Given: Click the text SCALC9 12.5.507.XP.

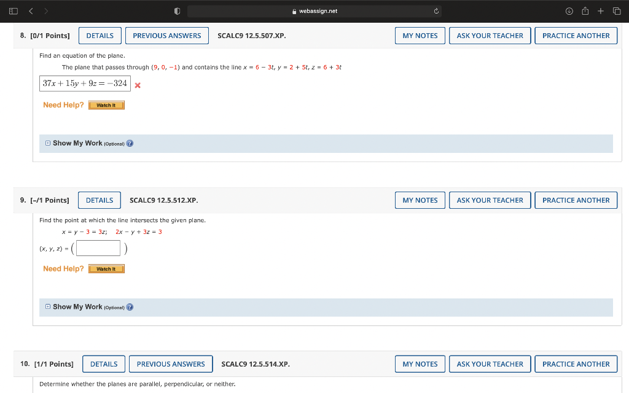Looking at the screenshot, I should click(251, 36).
